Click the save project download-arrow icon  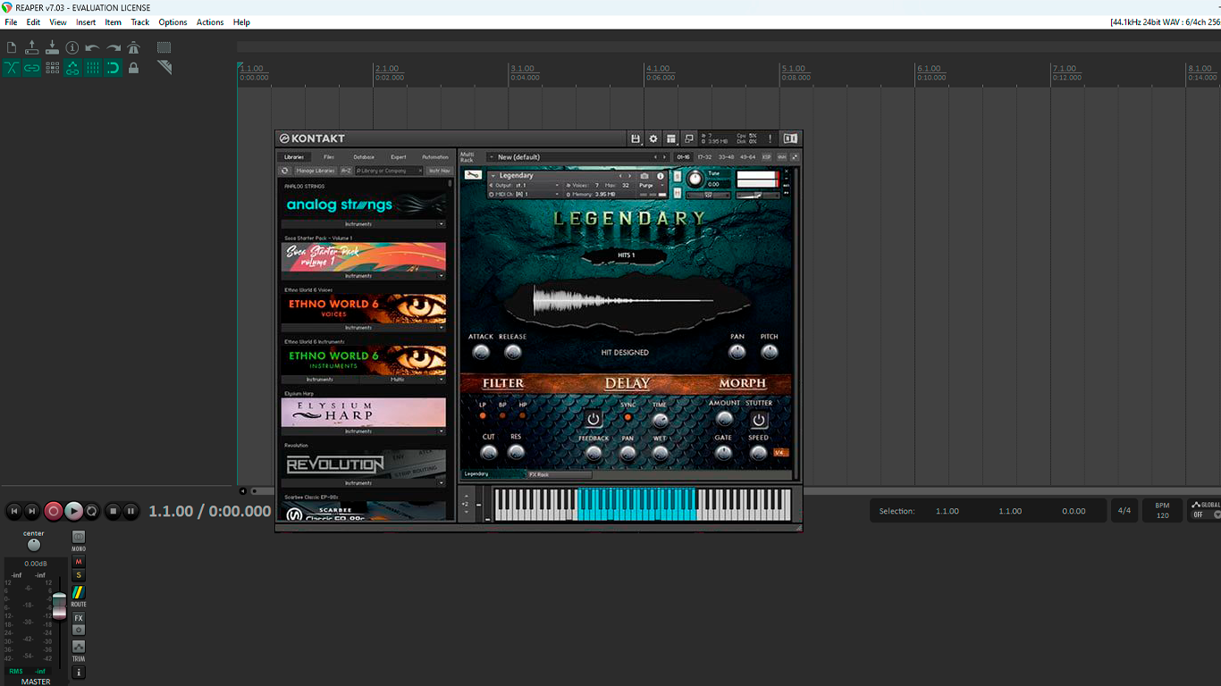click(52, 47)
